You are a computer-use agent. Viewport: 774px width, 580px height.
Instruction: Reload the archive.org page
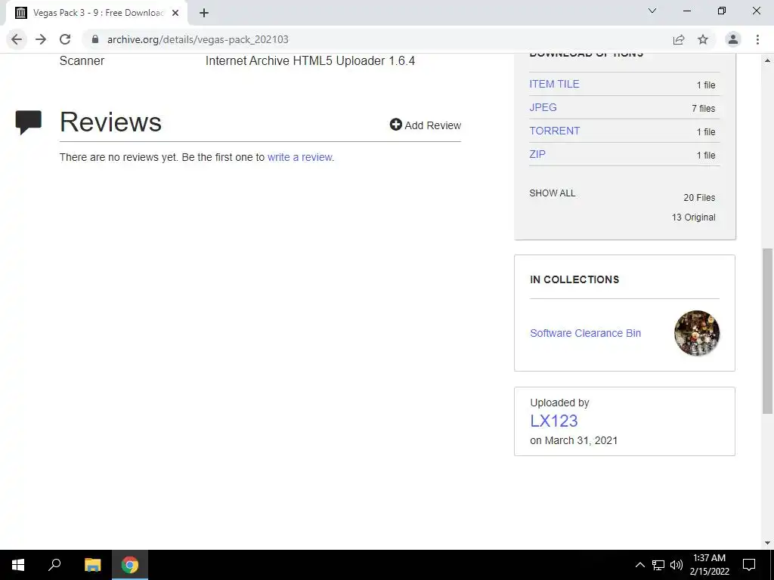point(65,39)
